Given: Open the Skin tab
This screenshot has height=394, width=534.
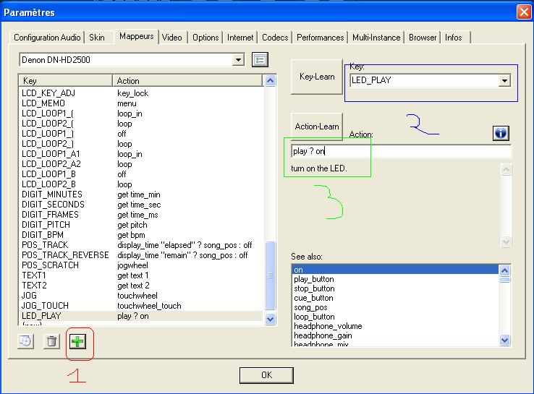Looking at the screenshot, I should pos(97,38).
